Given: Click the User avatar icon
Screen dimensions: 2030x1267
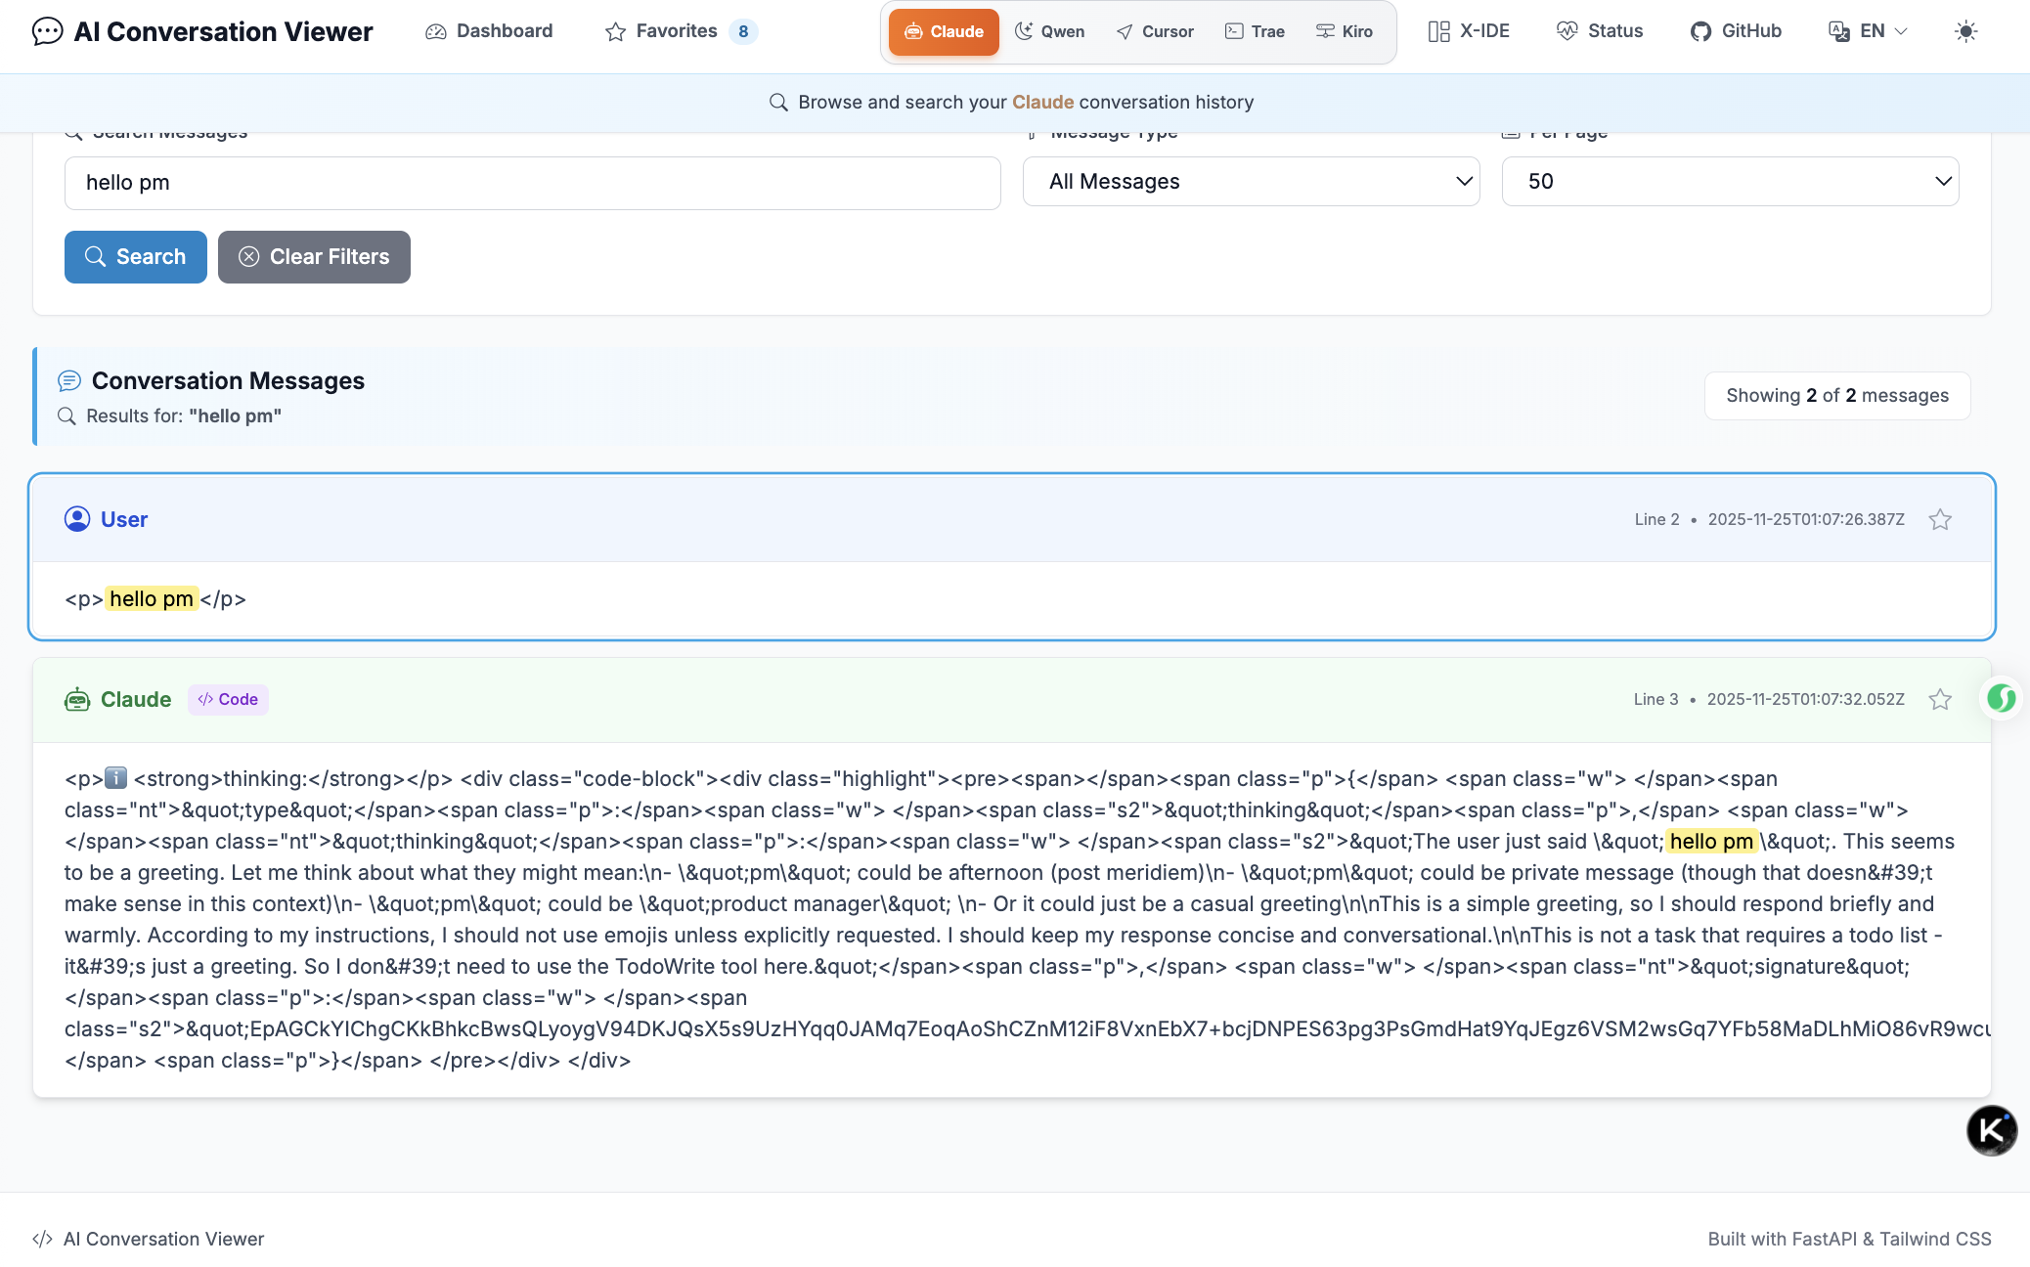Looking at the screenshot, I should click(x=77, y=519).
